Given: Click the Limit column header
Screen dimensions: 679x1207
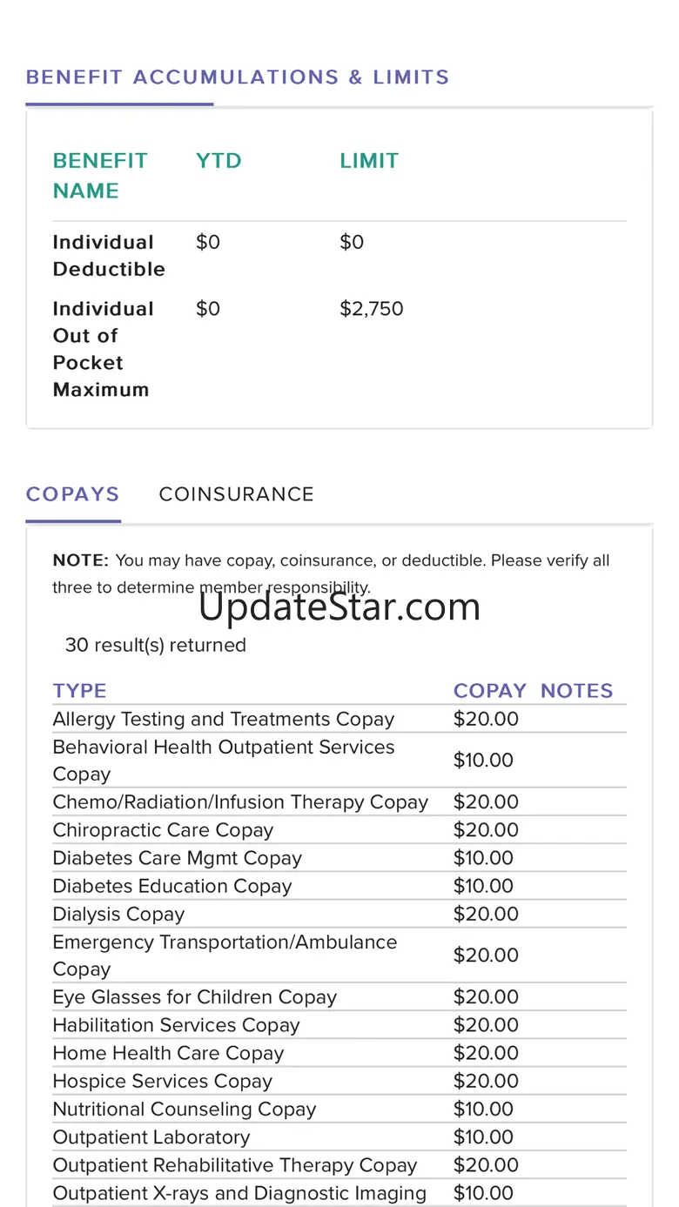Looking at the screenshot, I should pyautogui.click(x=369, y=161).
